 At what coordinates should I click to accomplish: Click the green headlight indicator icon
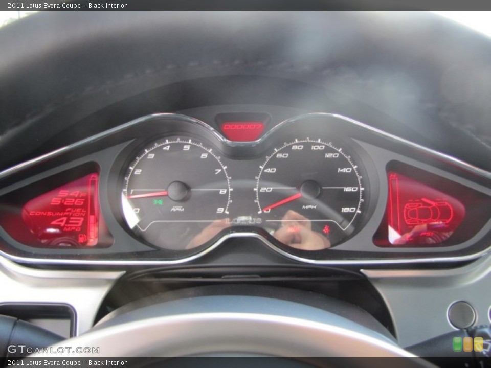tap(158, 202)
